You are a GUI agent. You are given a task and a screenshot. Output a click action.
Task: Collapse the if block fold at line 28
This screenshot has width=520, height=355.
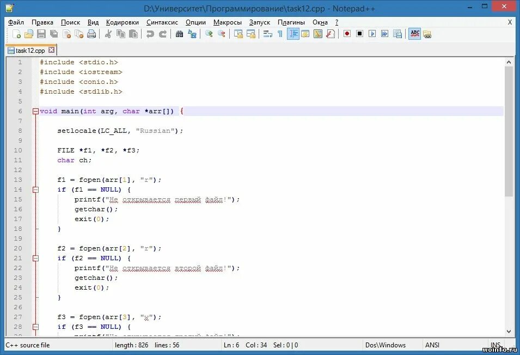click(35, 327)
